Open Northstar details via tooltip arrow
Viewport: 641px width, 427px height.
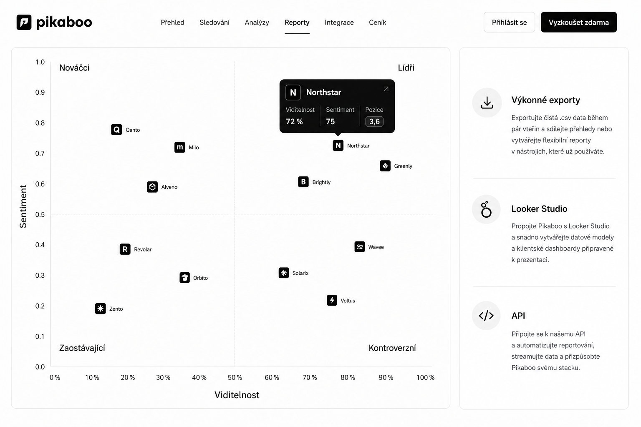[x=386, y=89]
